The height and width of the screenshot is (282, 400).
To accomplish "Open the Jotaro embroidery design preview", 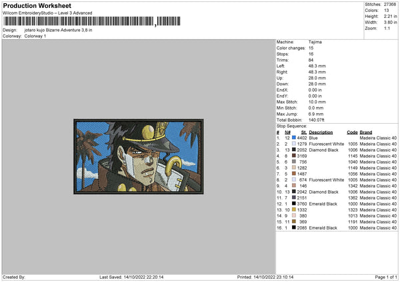I will 139,156.
